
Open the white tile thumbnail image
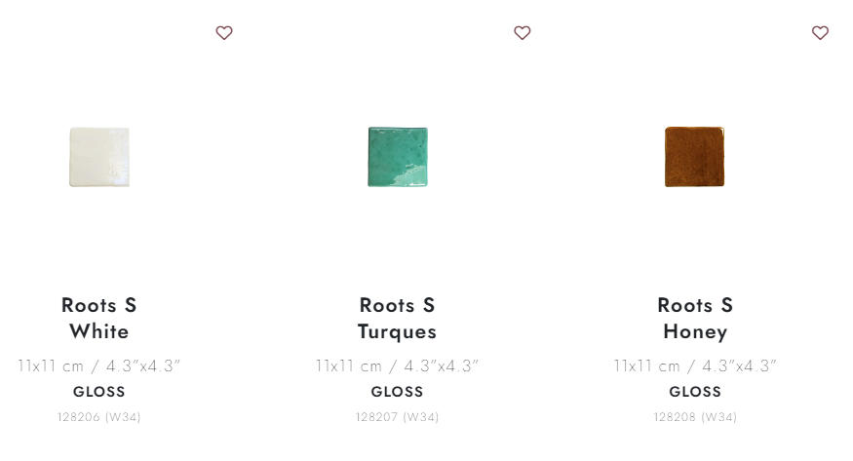[99, 157]
